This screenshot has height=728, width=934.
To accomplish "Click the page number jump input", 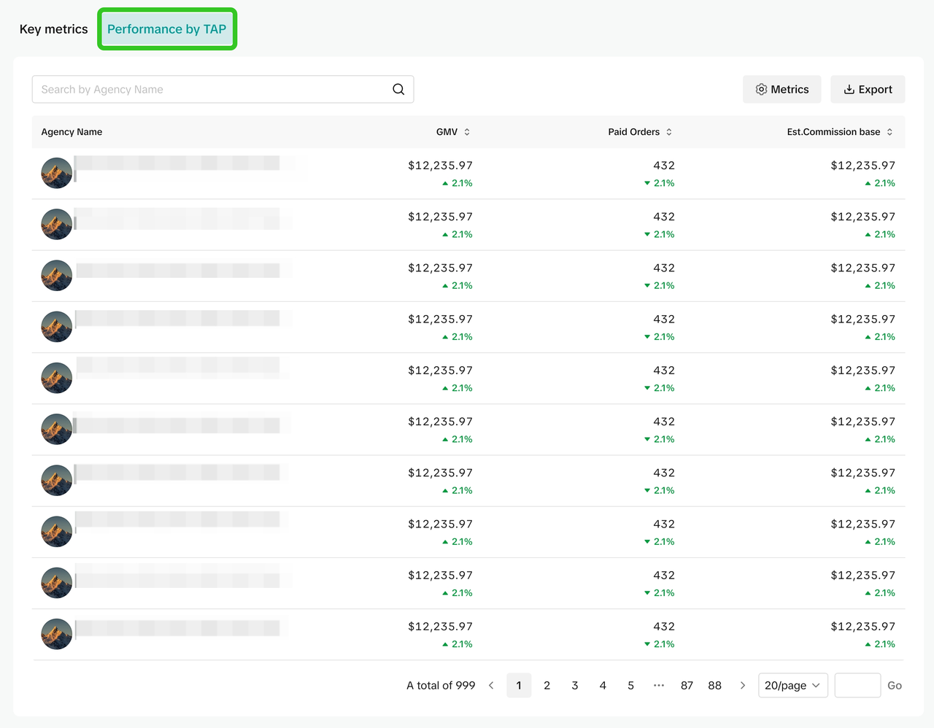I will [857, 686].
